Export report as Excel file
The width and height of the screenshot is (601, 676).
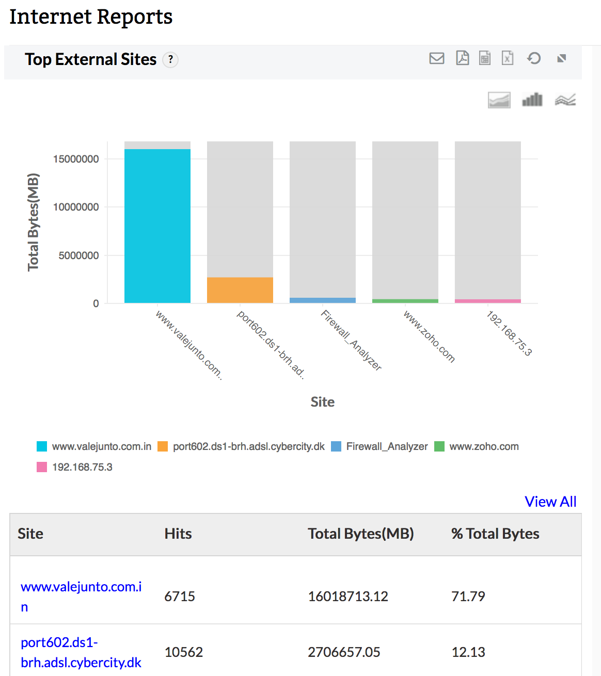[x=508, y=58]
